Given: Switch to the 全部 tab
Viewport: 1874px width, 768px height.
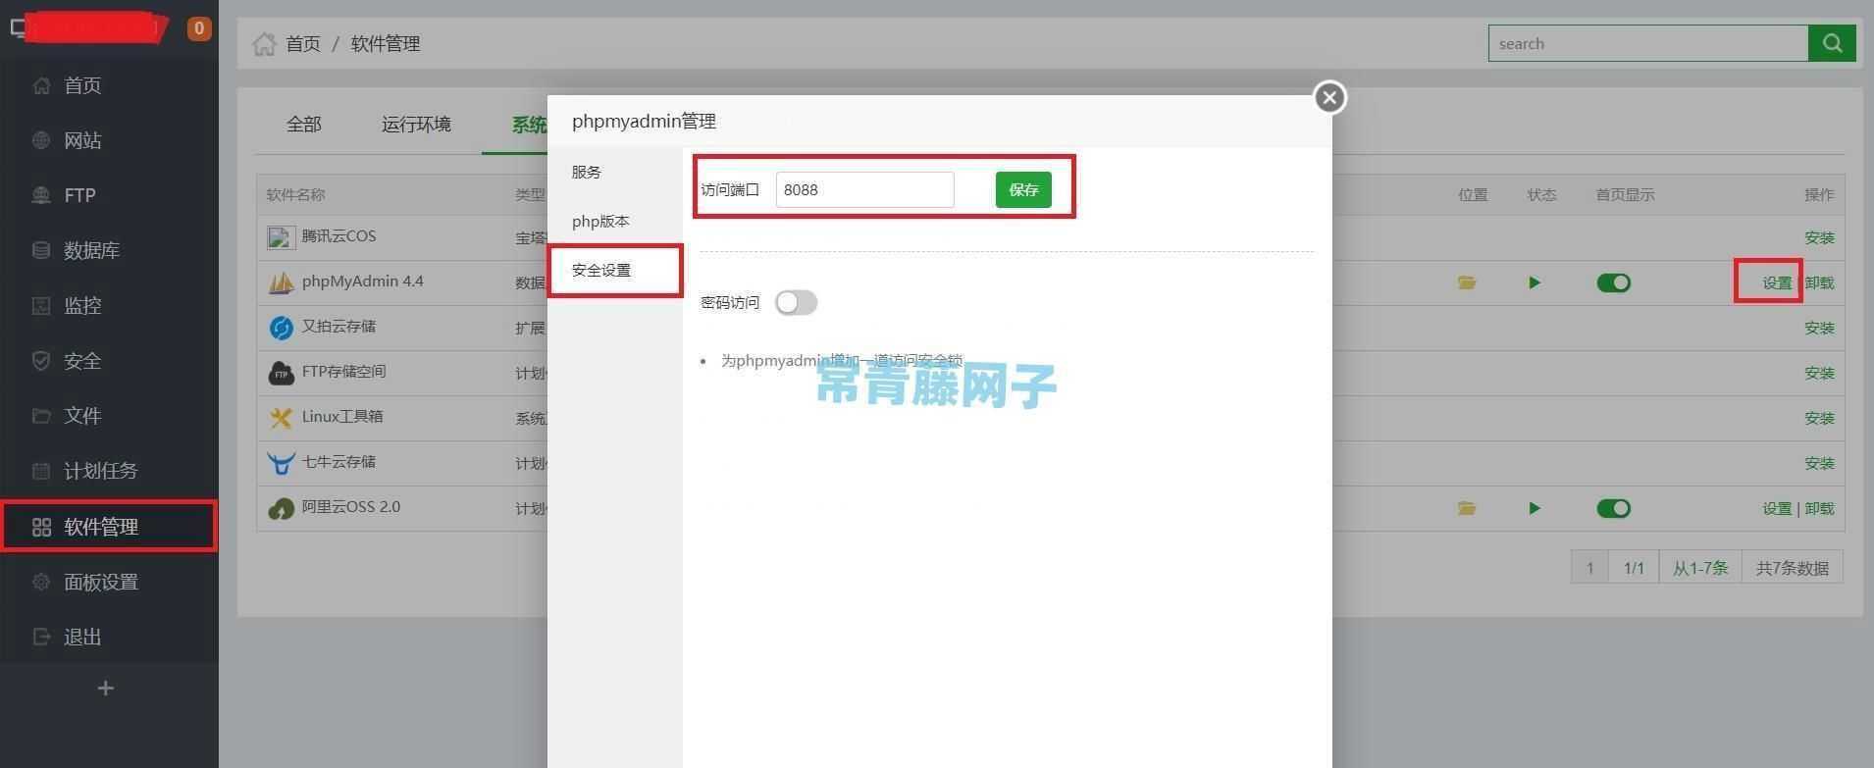Looking at the screenshot, I should [304, 125].
